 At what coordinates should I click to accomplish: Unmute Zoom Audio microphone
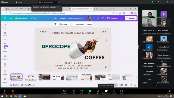coord(5,92)
